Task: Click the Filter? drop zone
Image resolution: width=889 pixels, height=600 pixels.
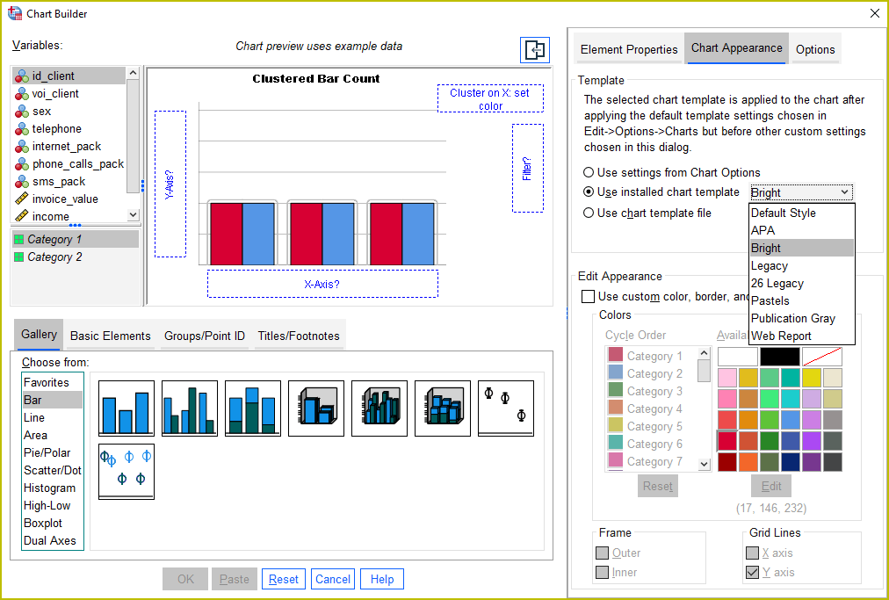Action: [528, 169]
